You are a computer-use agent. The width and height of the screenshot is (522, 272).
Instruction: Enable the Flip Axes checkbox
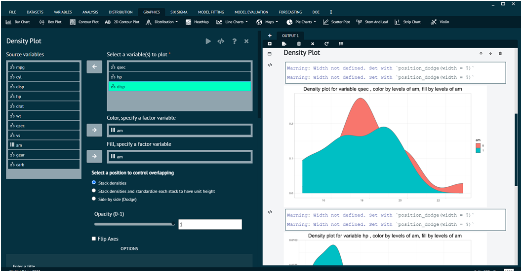coord(94,239)
